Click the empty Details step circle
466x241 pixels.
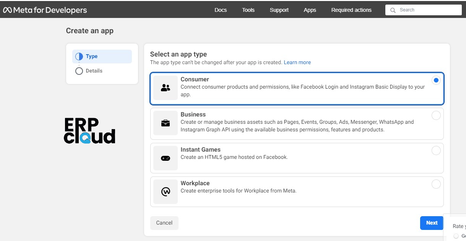click(79, 71)
